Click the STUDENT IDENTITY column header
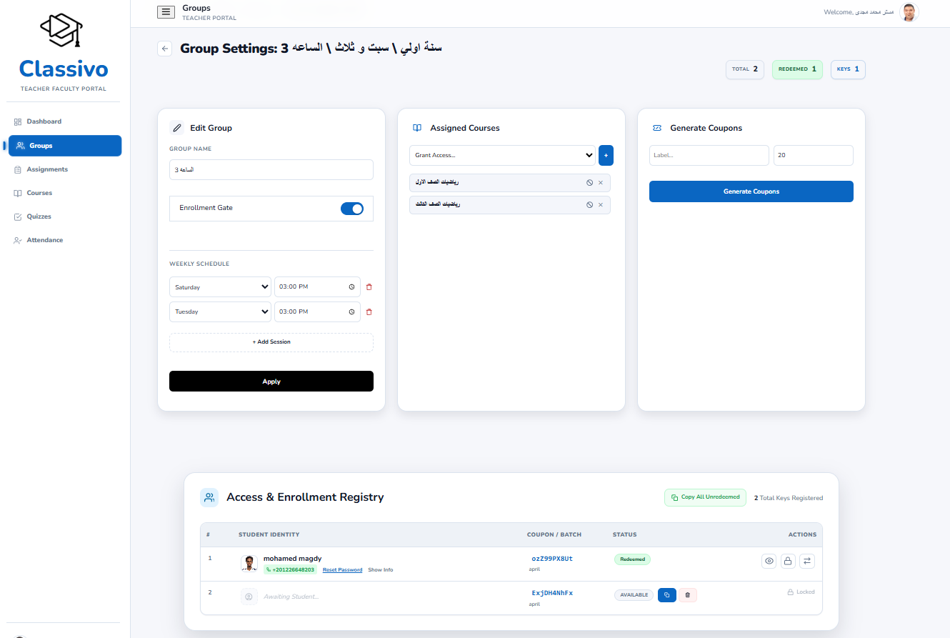Image resolution: width=950 pixels, height=638 pixels. pyautogui.click(x=269, y=534)
